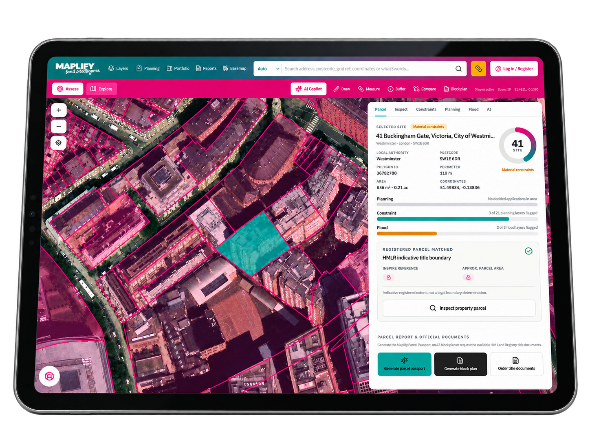Viewport: 590px width, 442px height.
Task: Click coordinates 51.49834, -0.13836
Action: (460, 188)
